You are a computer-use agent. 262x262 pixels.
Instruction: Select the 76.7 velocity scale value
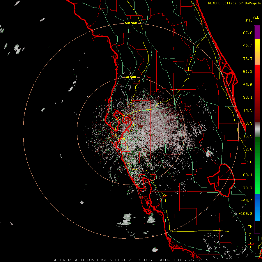pos(248,59)
